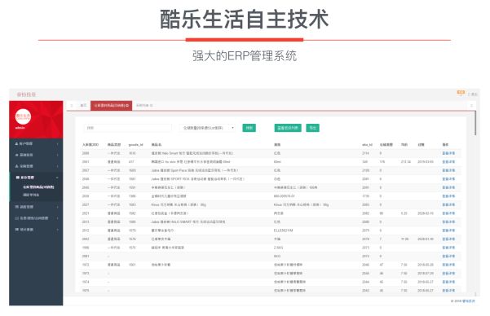
Task: Click the second sidebar menu item's icon
Action: pos(16,155)
